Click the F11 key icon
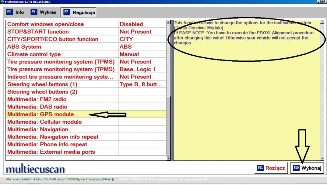Screen dimensions: 327x185 click(260, 168)
